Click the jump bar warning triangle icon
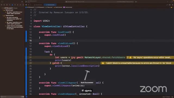This screenshot has width=174, height=98. [x=172, y=7]
